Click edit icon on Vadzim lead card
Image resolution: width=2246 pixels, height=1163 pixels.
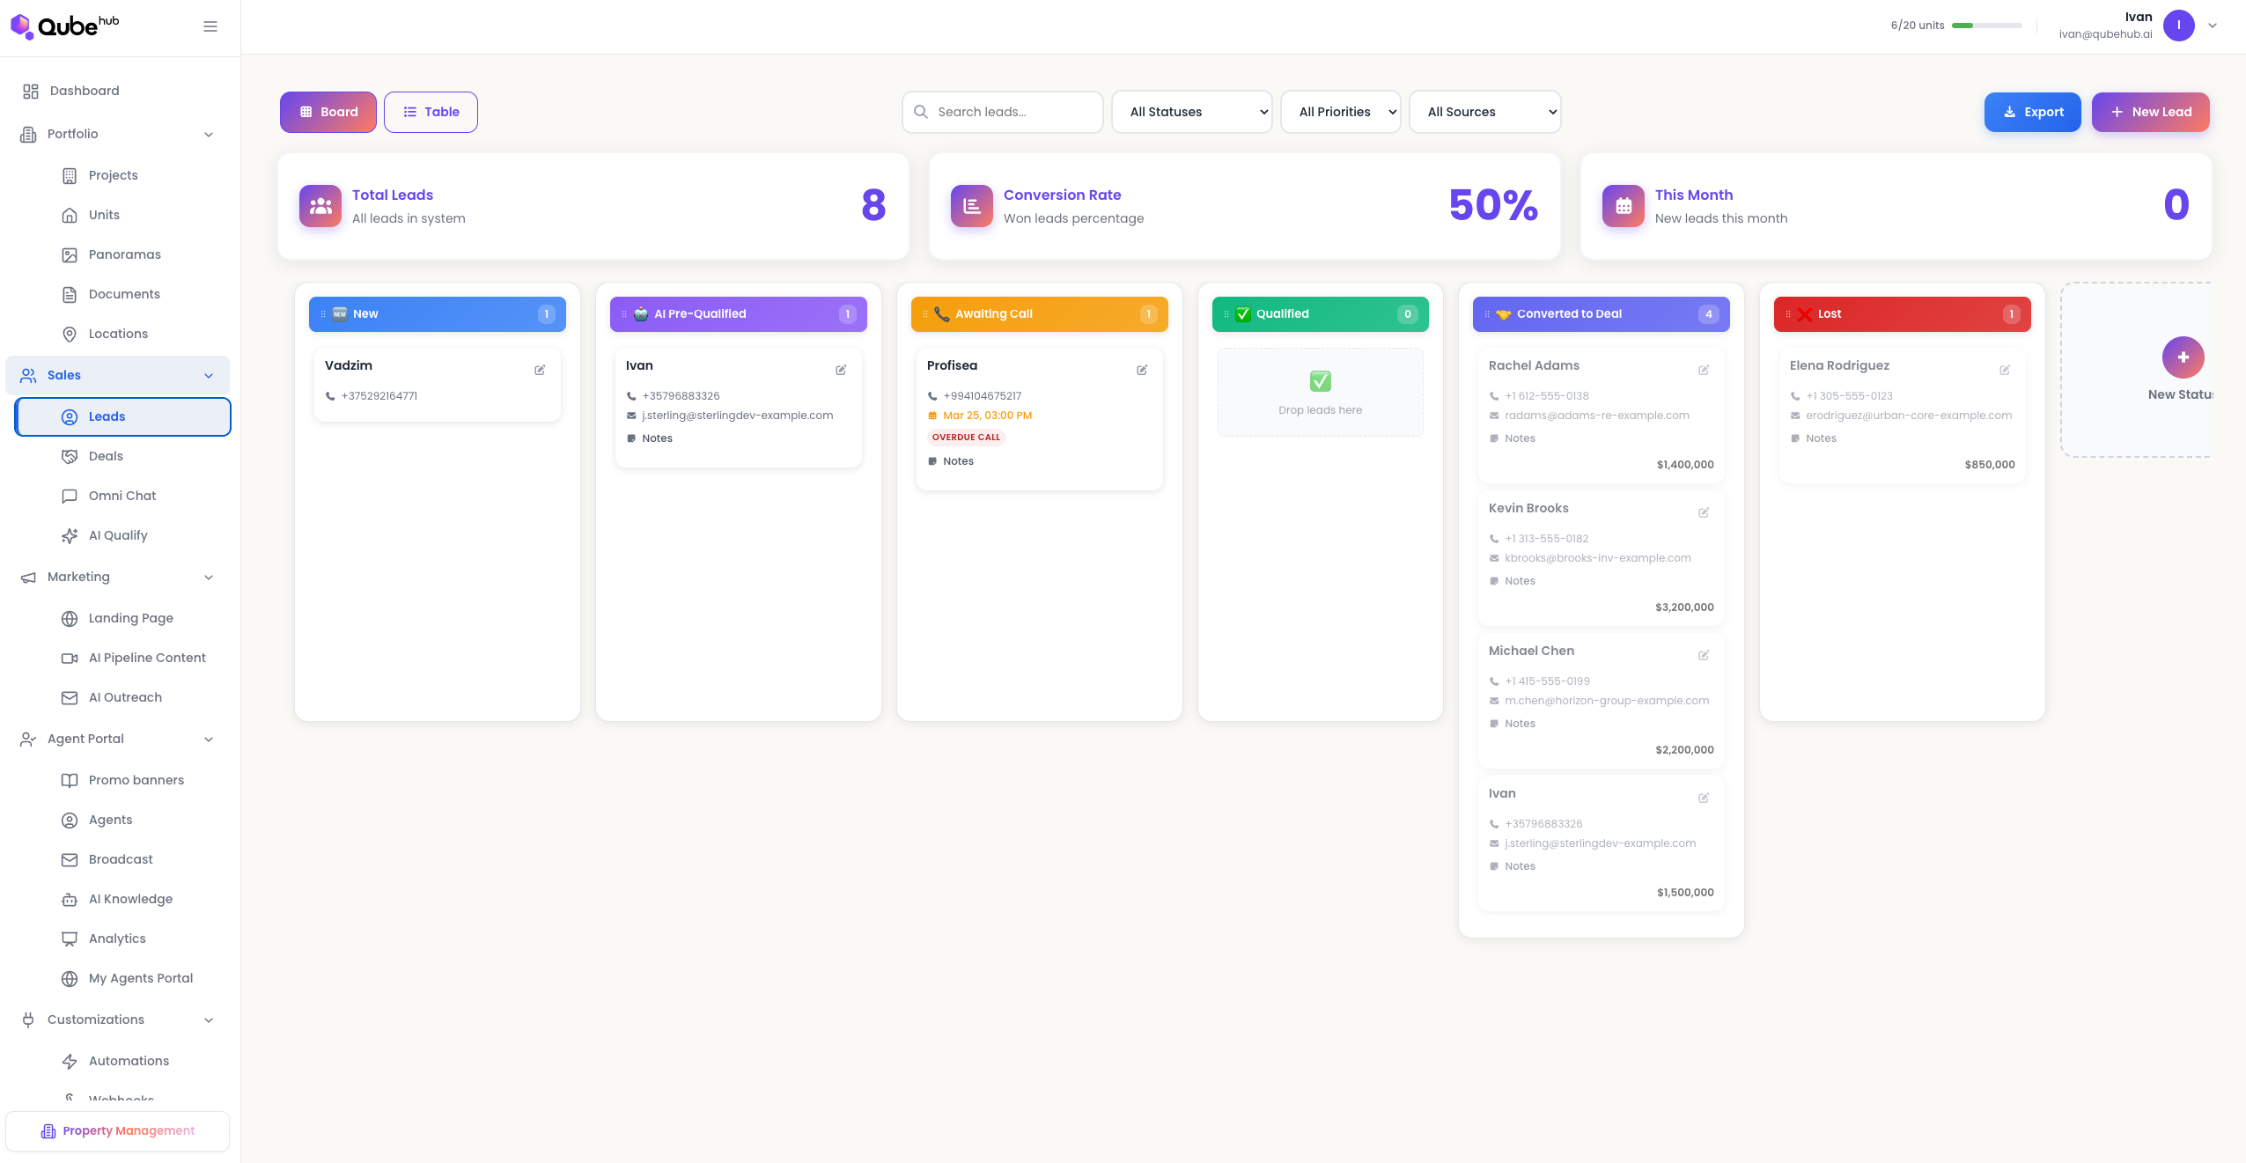540,370
